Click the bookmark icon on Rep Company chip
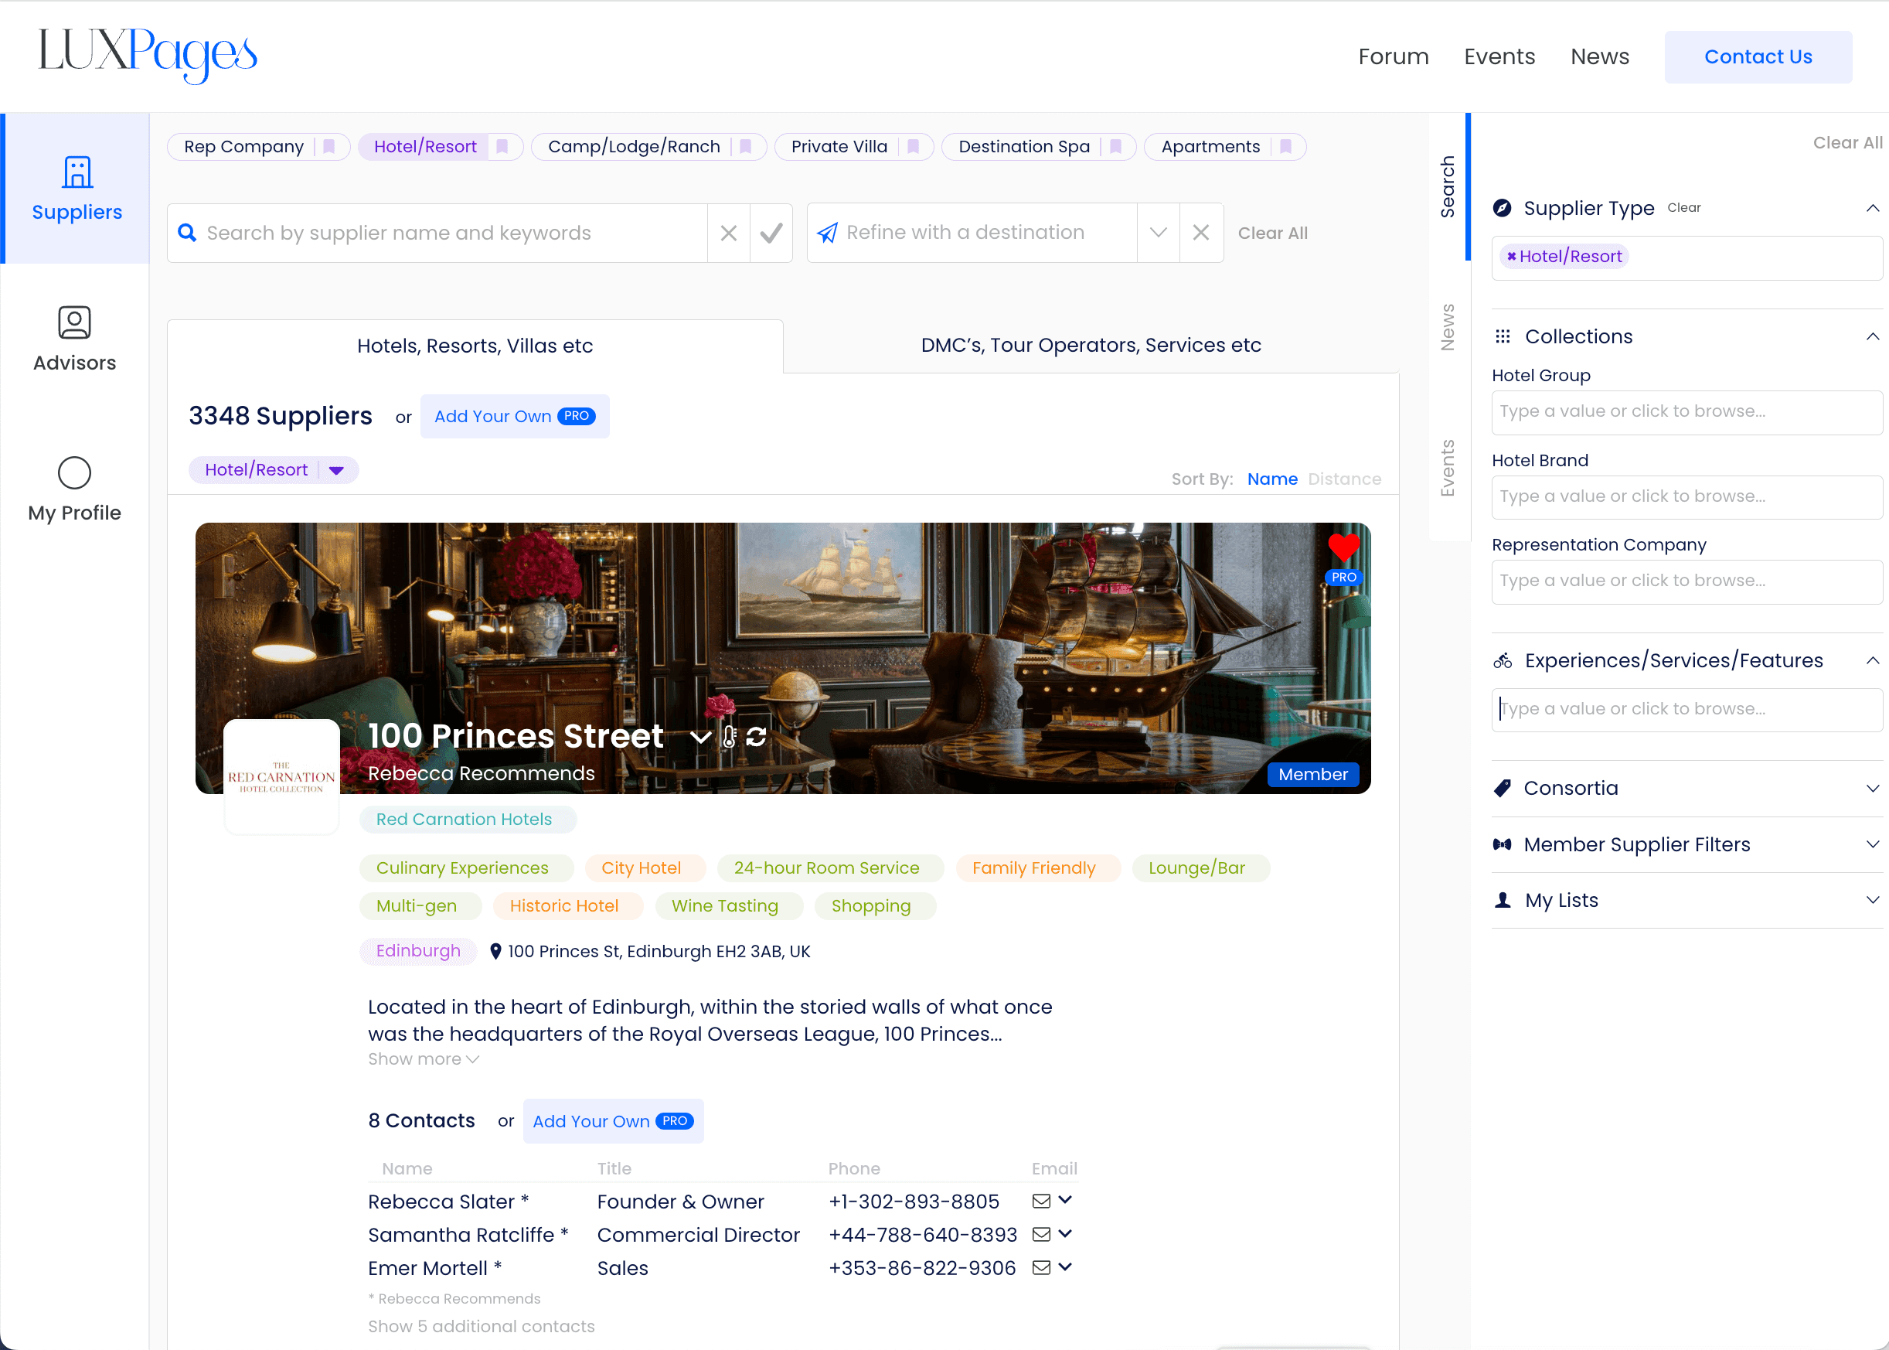The width and height of the screenshot is (1889, 1350). click(329, 146)
